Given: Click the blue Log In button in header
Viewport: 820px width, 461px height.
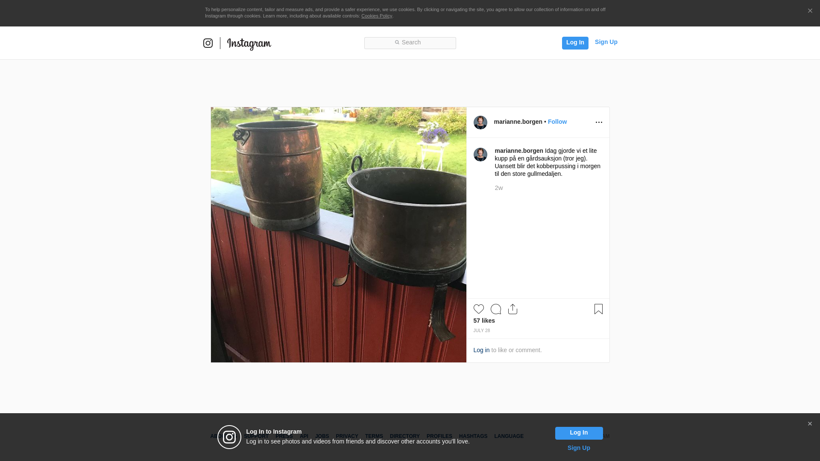Looking at the screenshot, I should coord(575,43).
